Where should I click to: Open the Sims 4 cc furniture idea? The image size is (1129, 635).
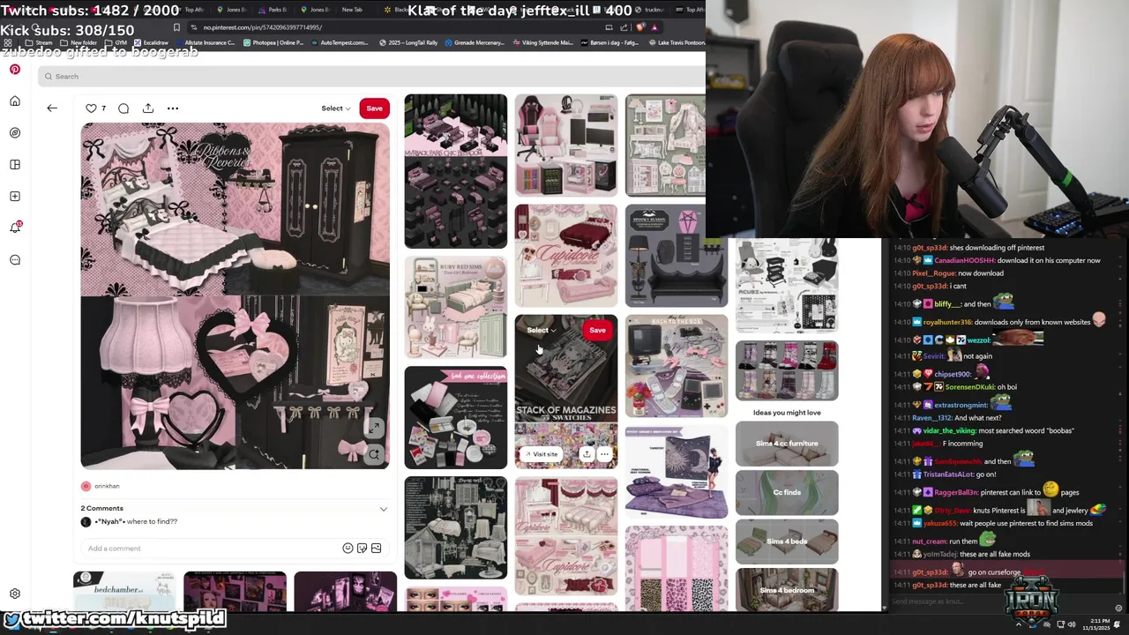click(x=787, y=444)
